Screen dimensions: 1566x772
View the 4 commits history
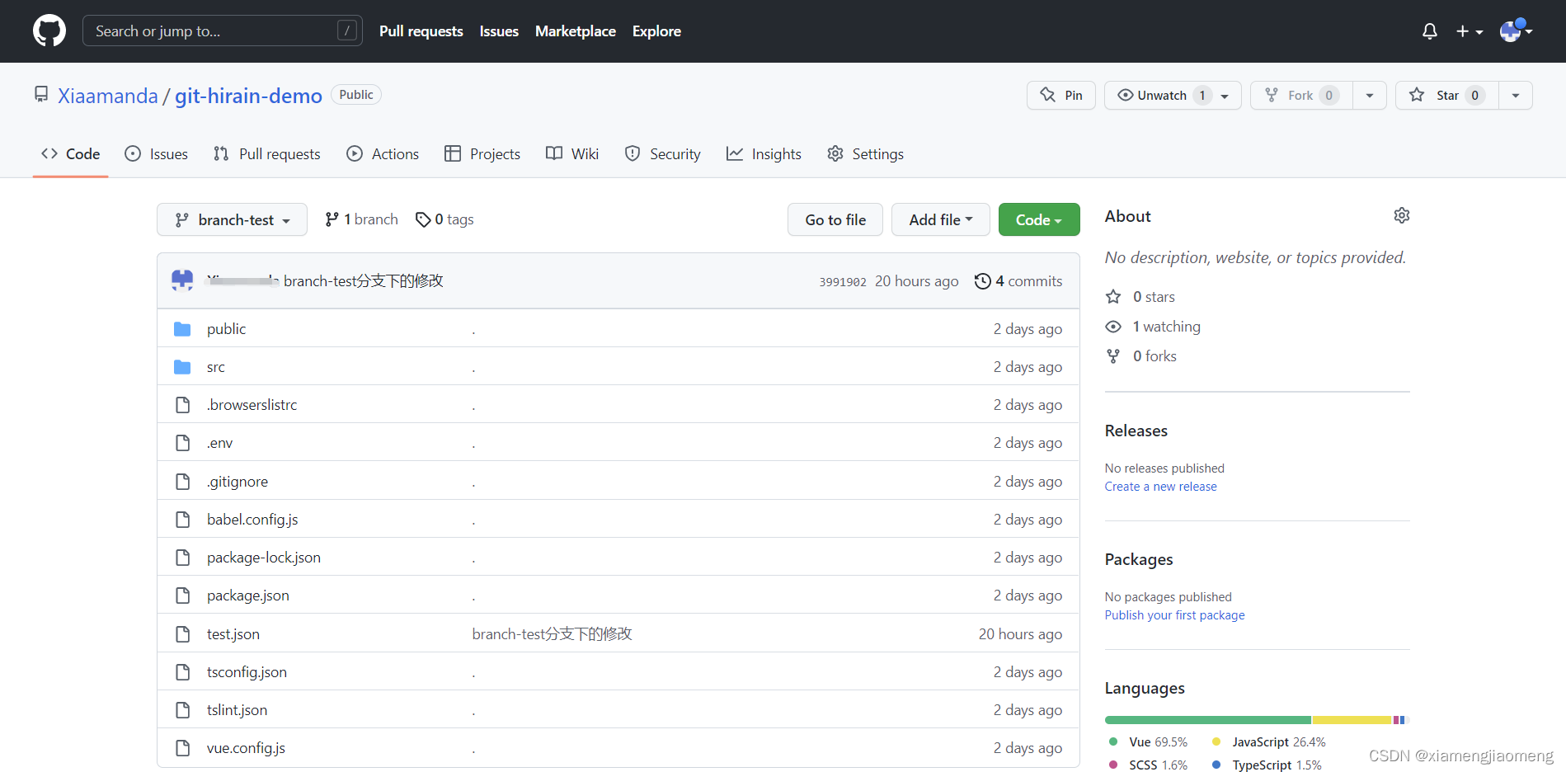1018,281
